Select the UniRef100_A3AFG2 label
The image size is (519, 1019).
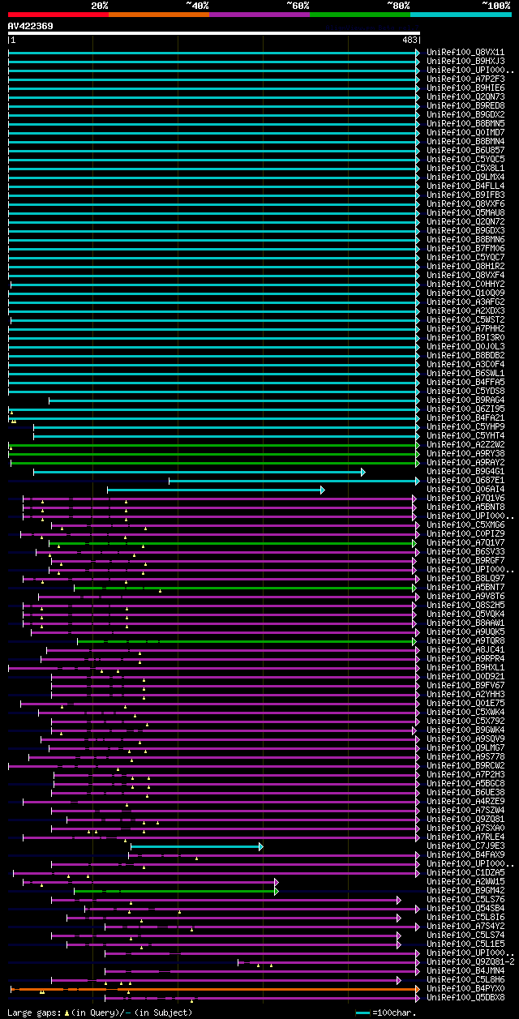pos(465,302)
